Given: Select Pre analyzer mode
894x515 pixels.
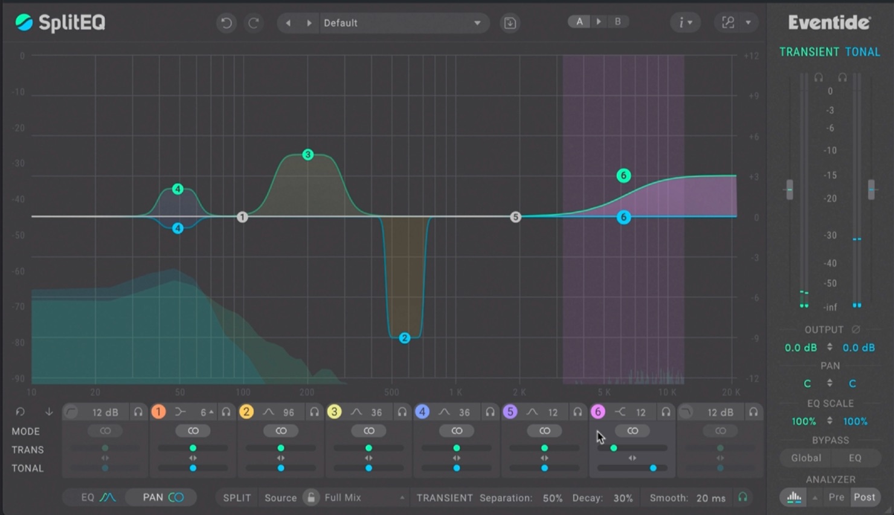Looking at the screenshot, I should pyautogui.click(x=837, y=497).
